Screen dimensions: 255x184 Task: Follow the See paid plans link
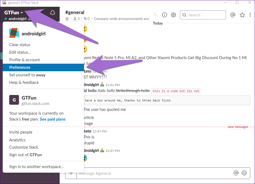[x=53, y=119]
